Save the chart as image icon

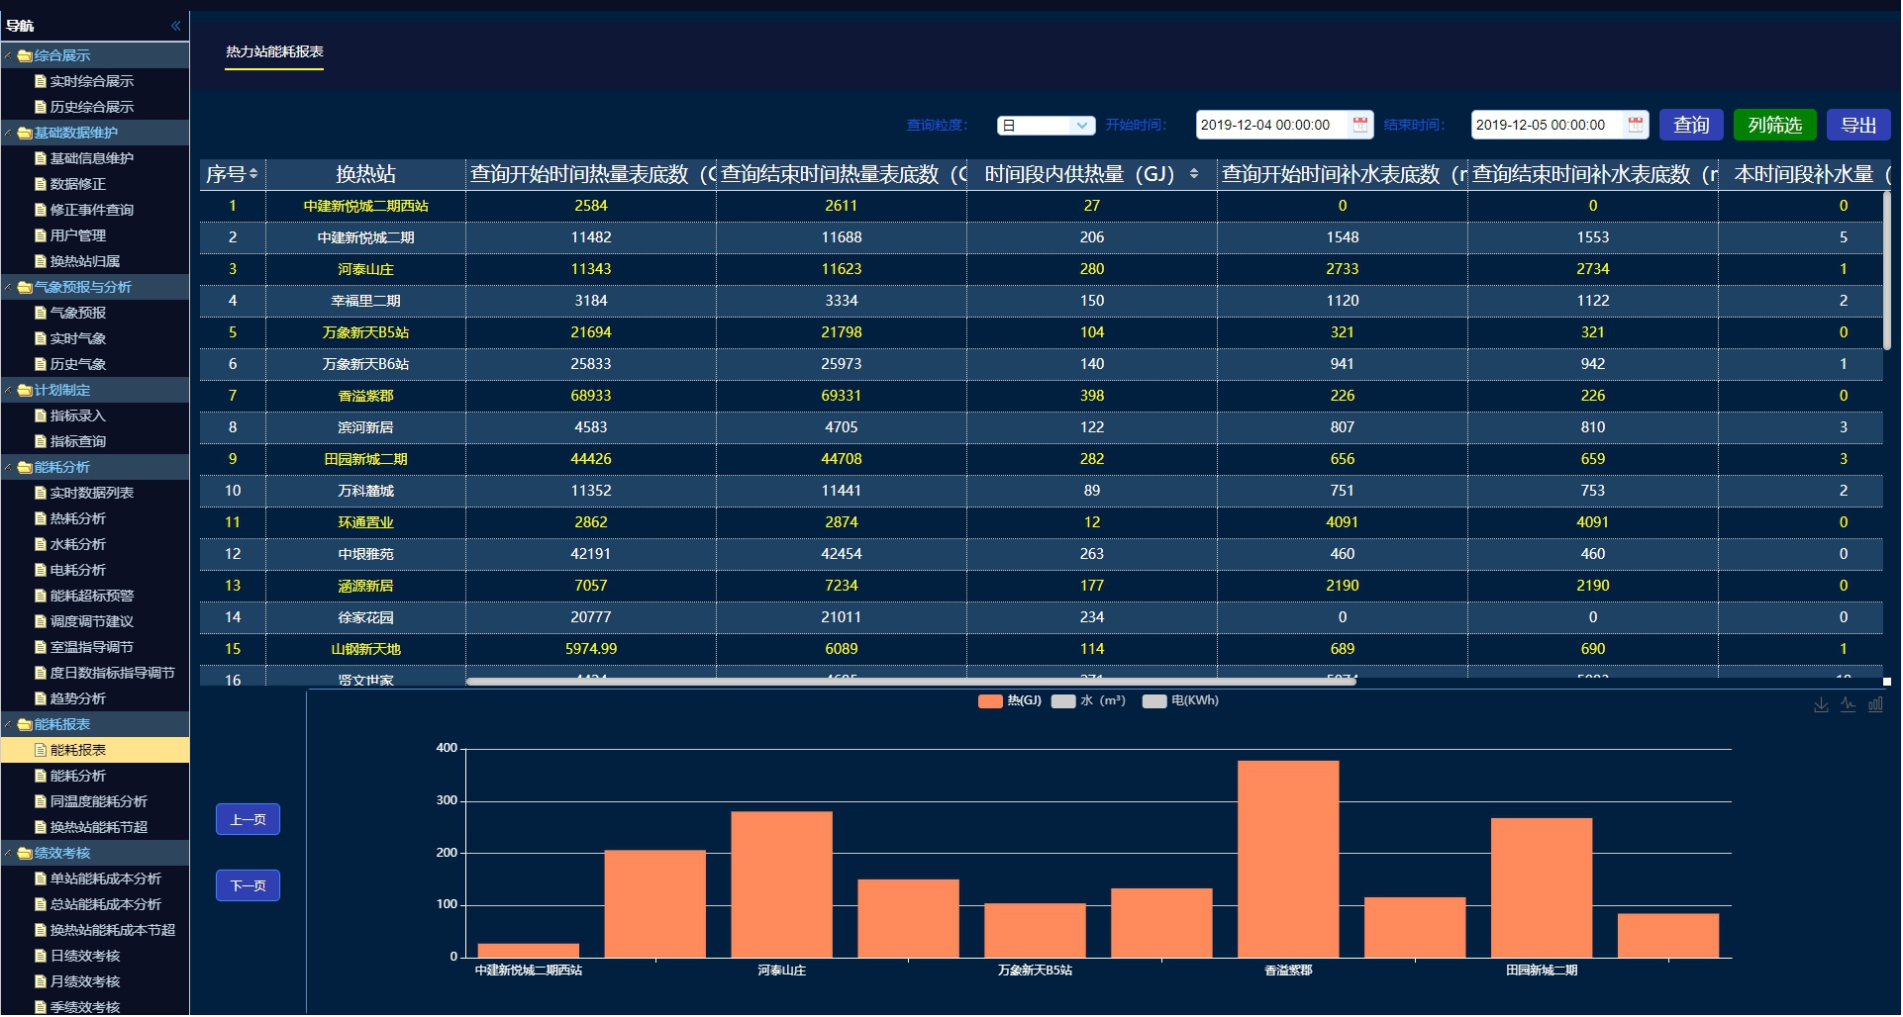1823,706
